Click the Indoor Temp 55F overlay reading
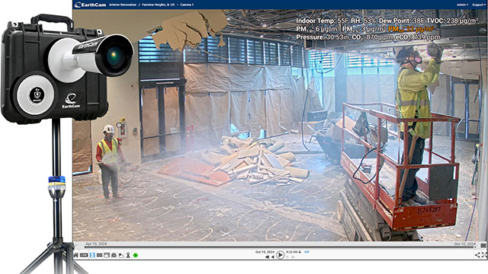The image size is (488, 274). click(x=323, y=21)
